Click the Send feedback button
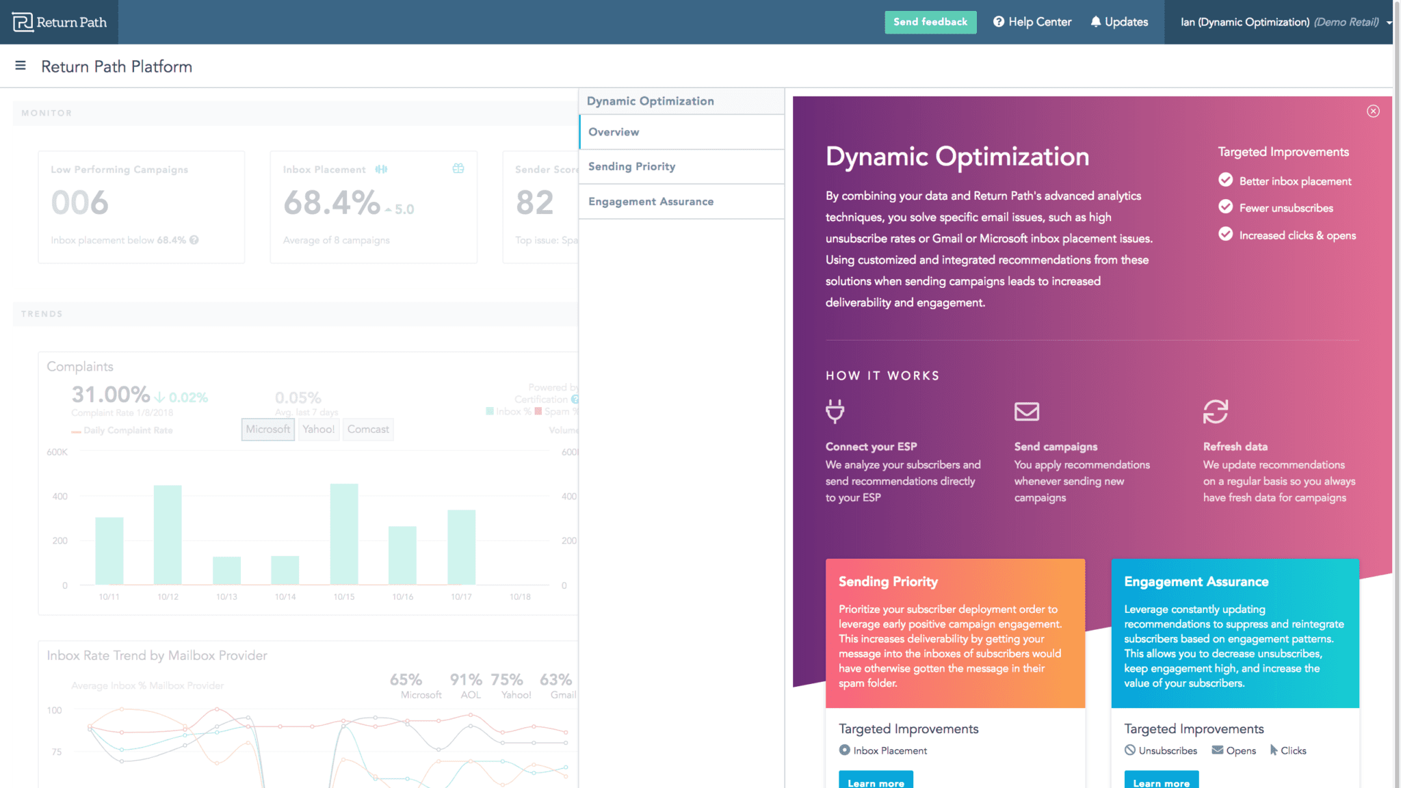 point(930,21)
